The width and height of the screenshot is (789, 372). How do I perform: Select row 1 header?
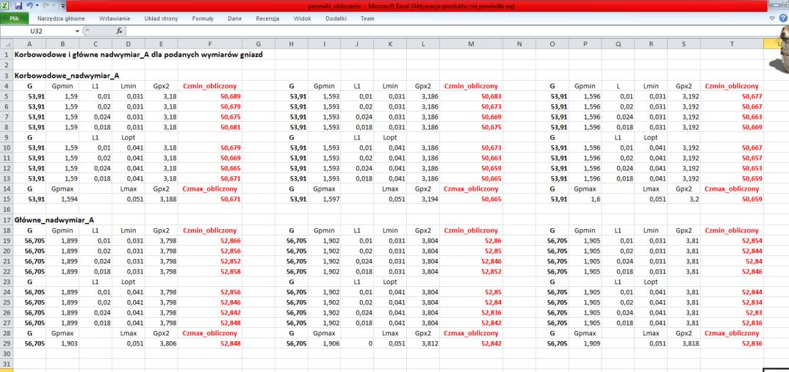coord(6,55)
